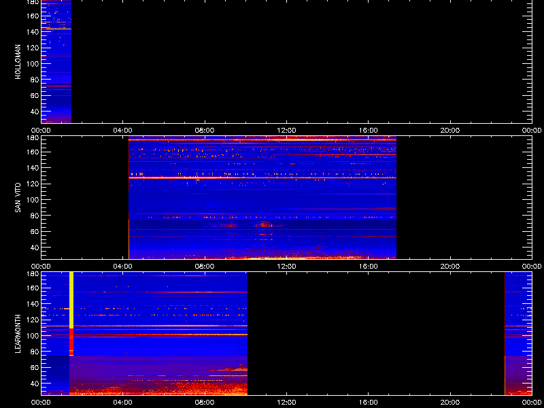Viewport: 544px width, 408px height.
Task: Pick the 16:00 time label under San Vito panel
Action: 369,267
